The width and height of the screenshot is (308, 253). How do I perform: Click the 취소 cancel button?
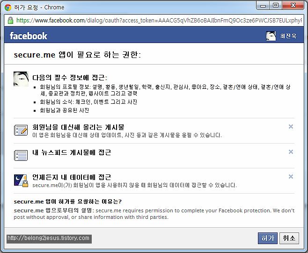click(289, 238)
